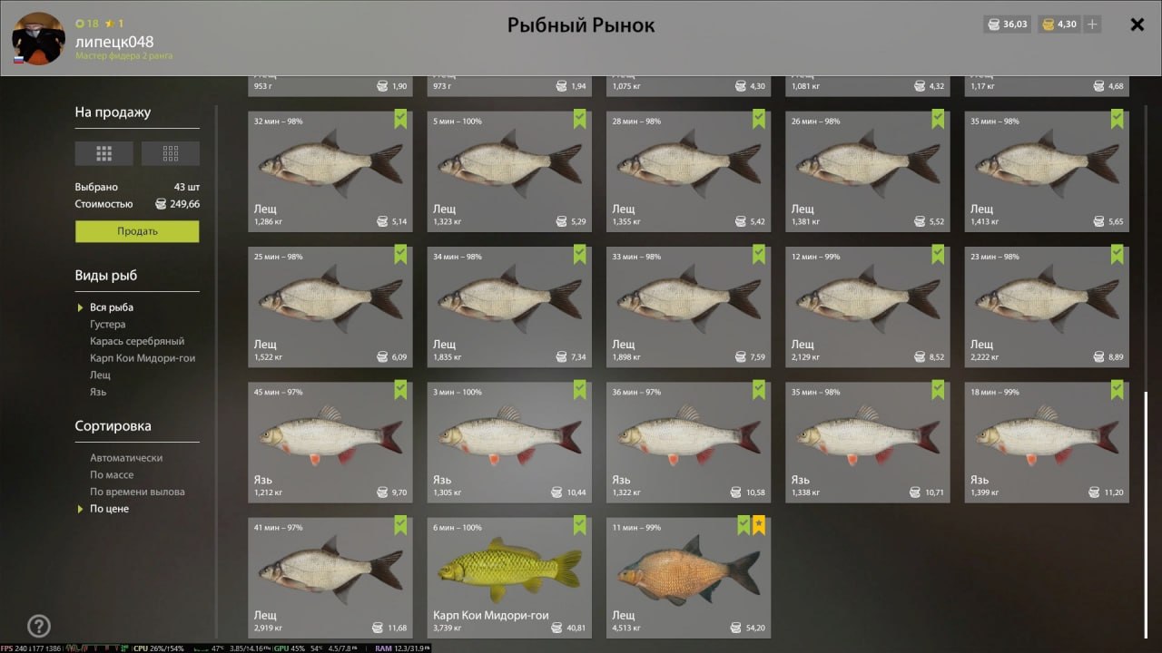Image resolution: width=1162 pixels, height=653 pixels.
Task: Select Автоматически sorting option
Action: click(126, 458)
